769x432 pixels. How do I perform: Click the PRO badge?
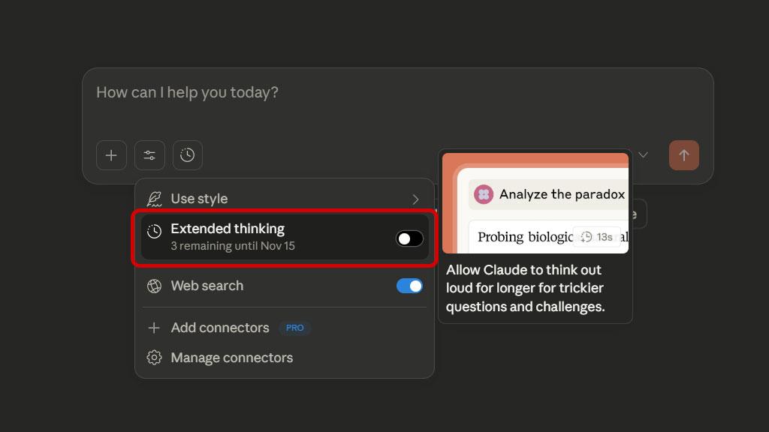[x=294, y=328]
